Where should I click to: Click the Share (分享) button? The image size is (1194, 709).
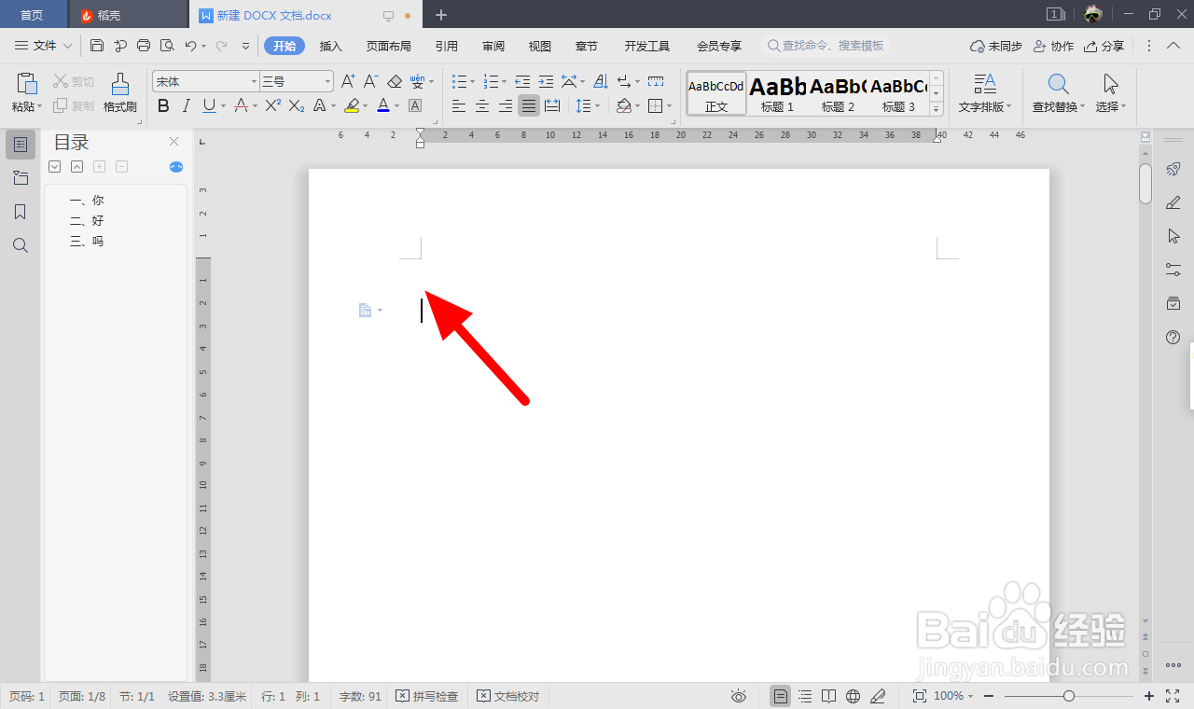pyautogui.click(x=1104, y=46)
